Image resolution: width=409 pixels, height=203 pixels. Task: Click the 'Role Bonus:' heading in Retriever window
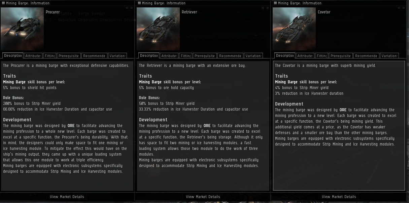click(149, 98)
